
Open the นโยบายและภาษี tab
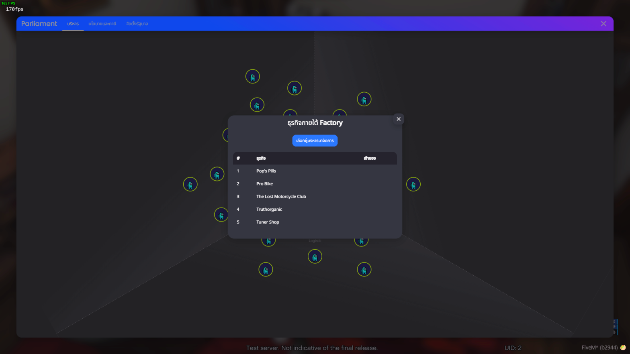click(x=102, y=24)
